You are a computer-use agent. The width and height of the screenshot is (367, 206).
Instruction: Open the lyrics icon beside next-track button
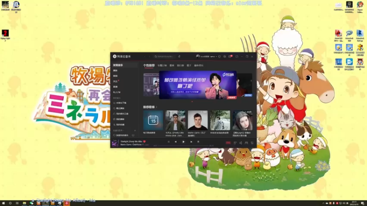(198, 142)
